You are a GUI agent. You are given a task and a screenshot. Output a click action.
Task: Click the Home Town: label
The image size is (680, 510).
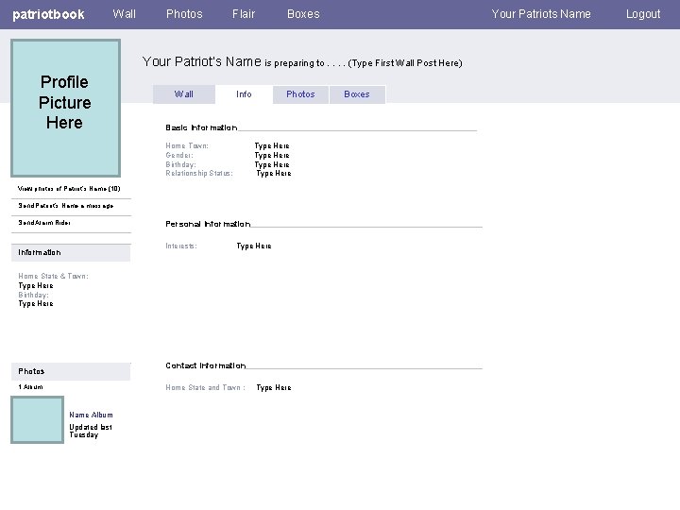187,145
